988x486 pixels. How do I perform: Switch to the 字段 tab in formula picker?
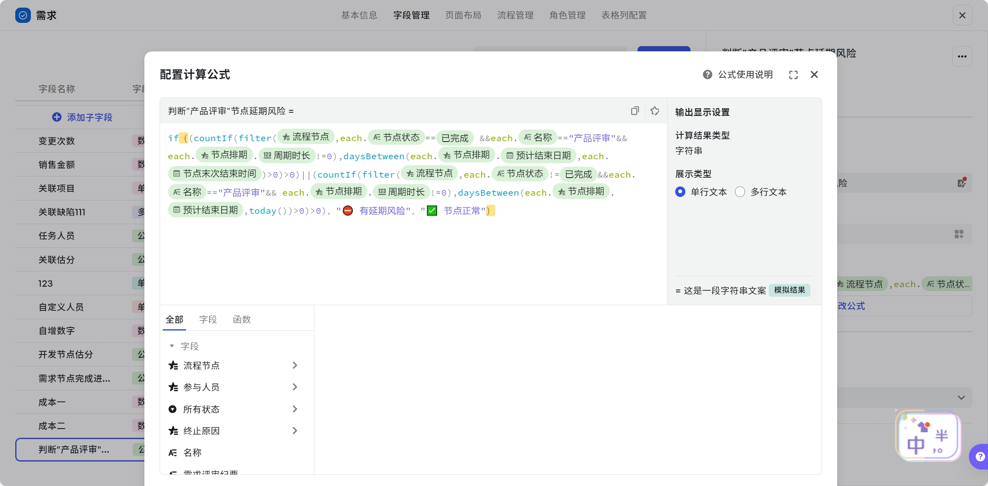(208, 320)
